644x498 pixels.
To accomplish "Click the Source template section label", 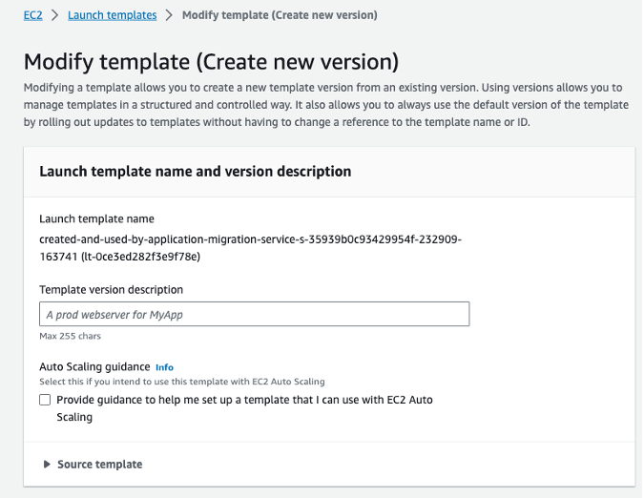I will pos(99,465).
